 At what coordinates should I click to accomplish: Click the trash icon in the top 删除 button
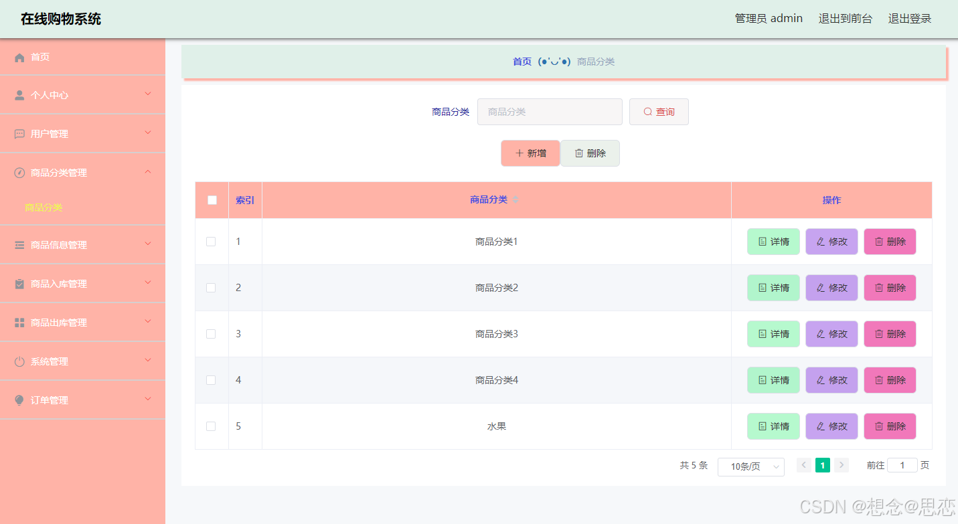pos(579,153)
